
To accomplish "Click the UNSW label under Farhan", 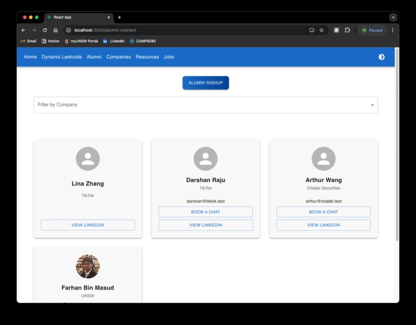I will point(88,296).
